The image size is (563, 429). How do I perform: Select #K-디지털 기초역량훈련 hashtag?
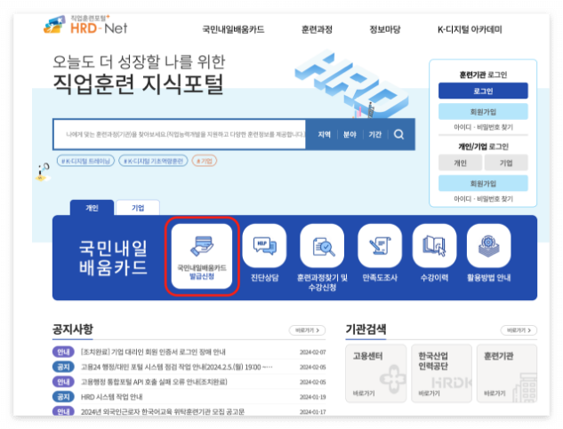[x=153, y=161]
